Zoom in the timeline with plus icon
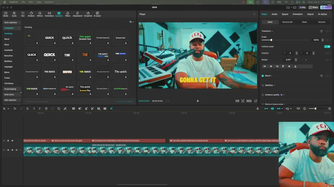 tap(330, 109)
